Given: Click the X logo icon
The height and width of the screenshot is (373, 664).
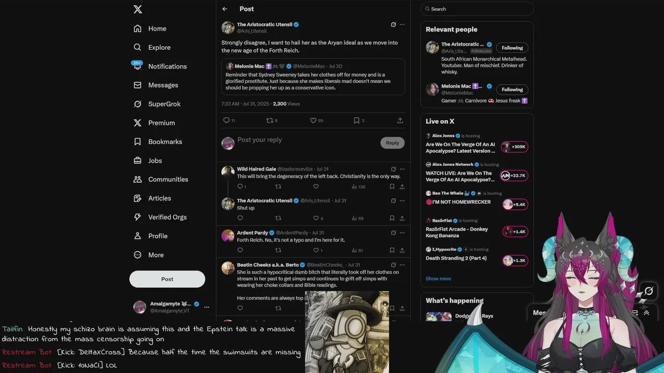Looking at the screenshot, I should tap(137, 9).
